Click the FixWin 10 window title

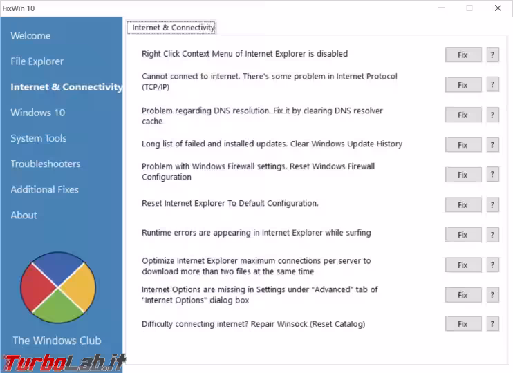tap(19, 8)
